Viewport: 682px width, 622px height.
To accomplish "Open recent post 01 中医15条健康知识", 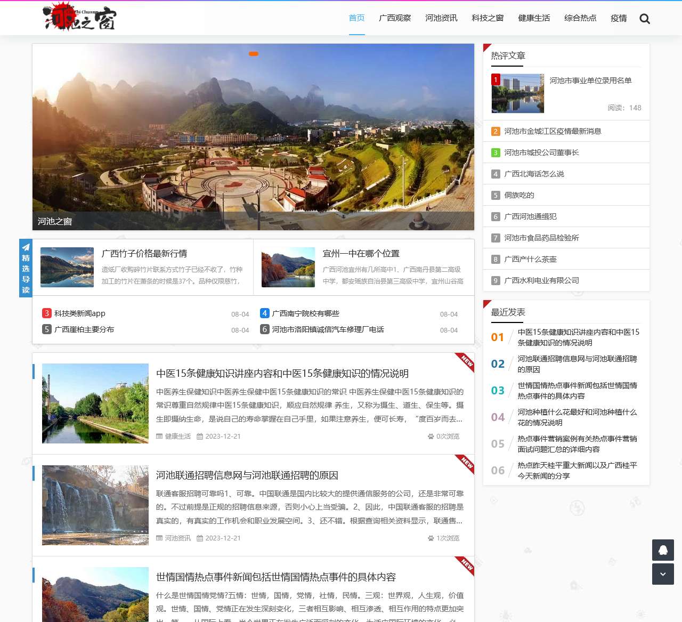I will (x=579, y=337).
